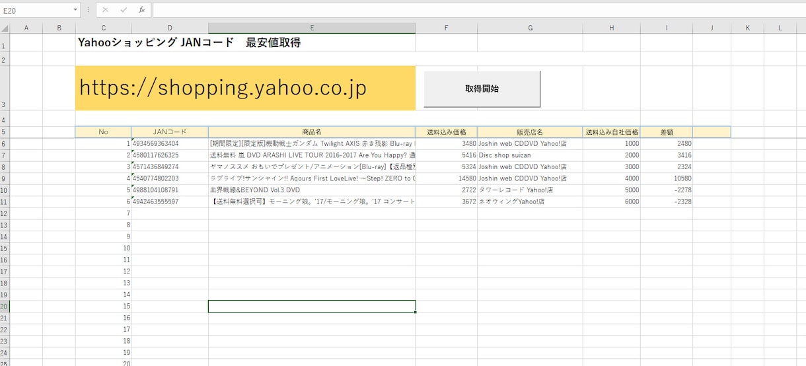Click the Select All corner triangle
The width and height of the screenshot is (806, 366).
pos(5,28)
